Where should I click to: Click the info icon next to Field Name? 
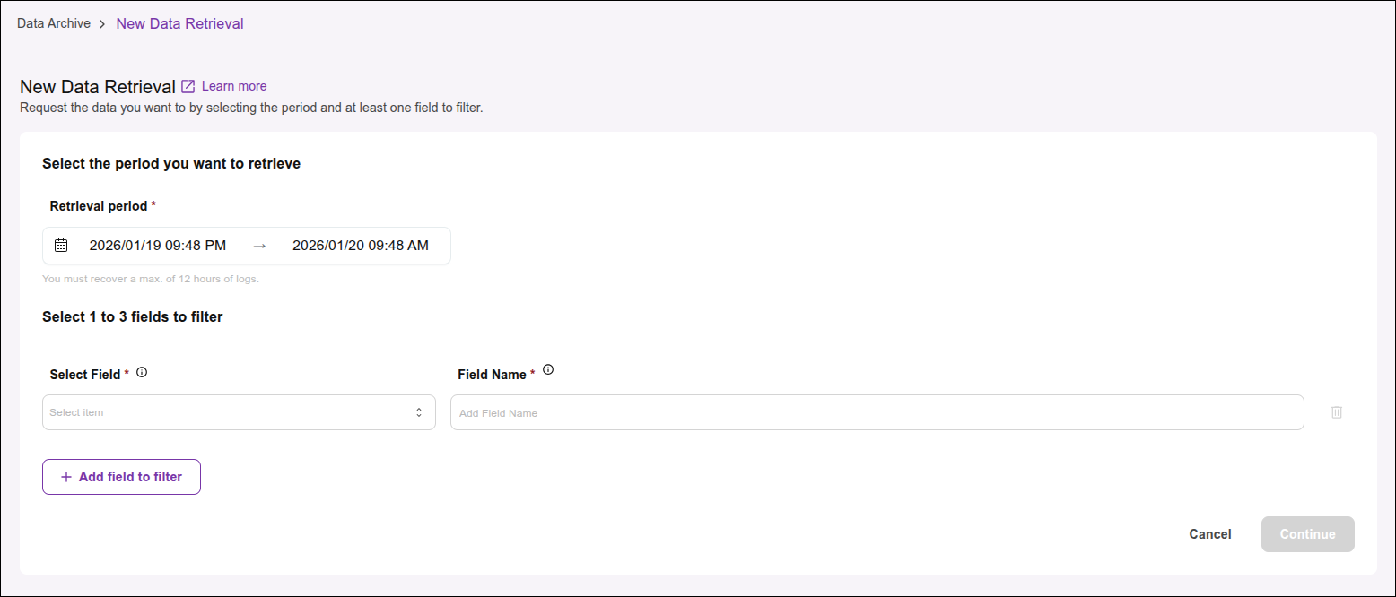tap(548, 368)
